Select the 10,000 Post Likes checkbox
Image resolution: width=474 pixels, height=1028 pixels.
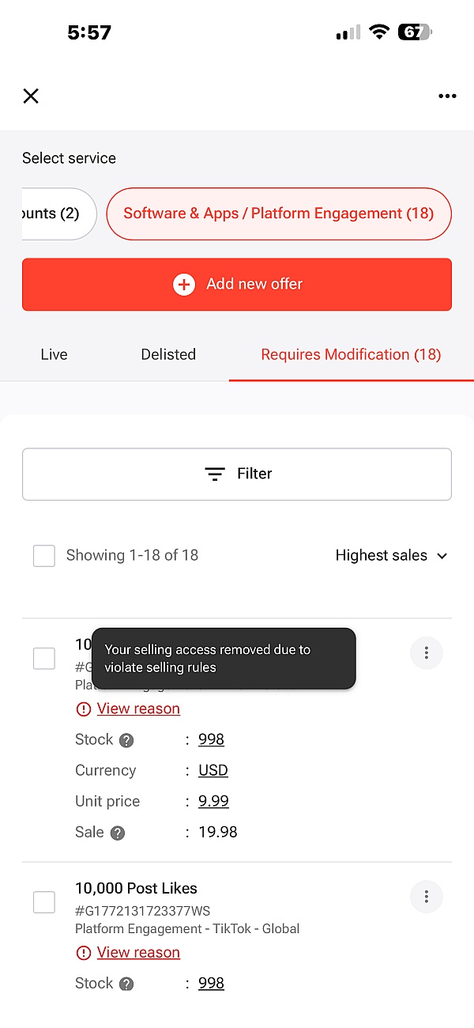click(x=44, y=901)
